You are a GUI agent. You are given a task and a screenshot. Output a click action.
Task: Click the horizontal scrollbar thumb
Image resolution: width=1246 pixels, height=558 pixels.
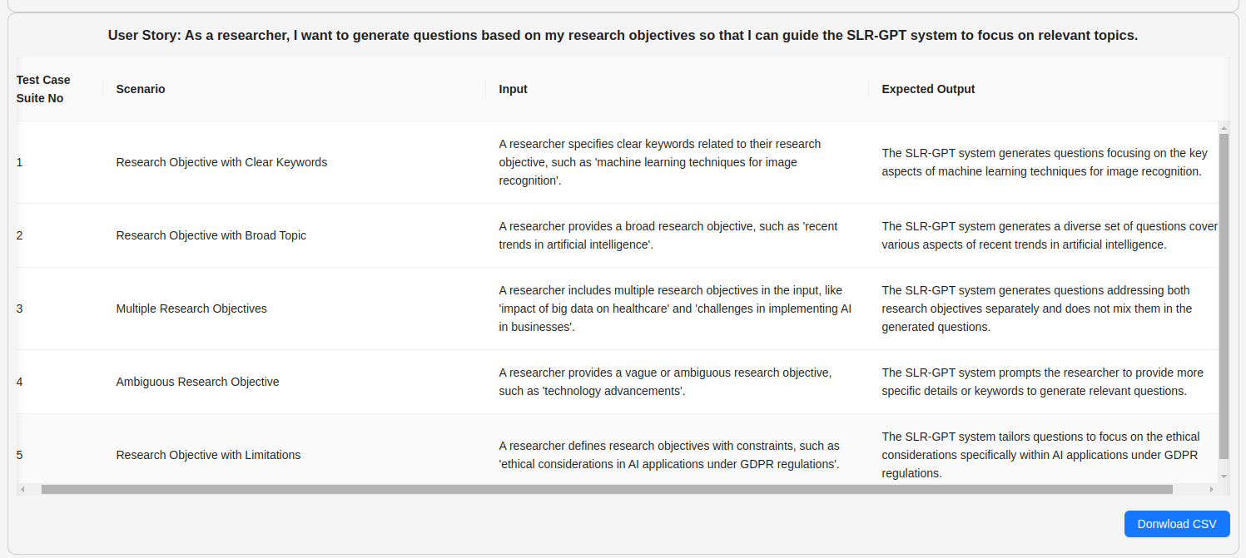click(607, 490)
